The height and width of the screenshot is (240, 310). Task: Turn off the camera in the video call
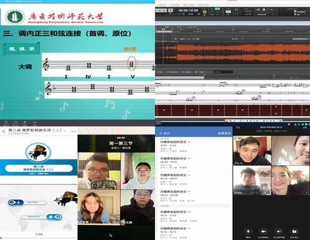[263, 231]
